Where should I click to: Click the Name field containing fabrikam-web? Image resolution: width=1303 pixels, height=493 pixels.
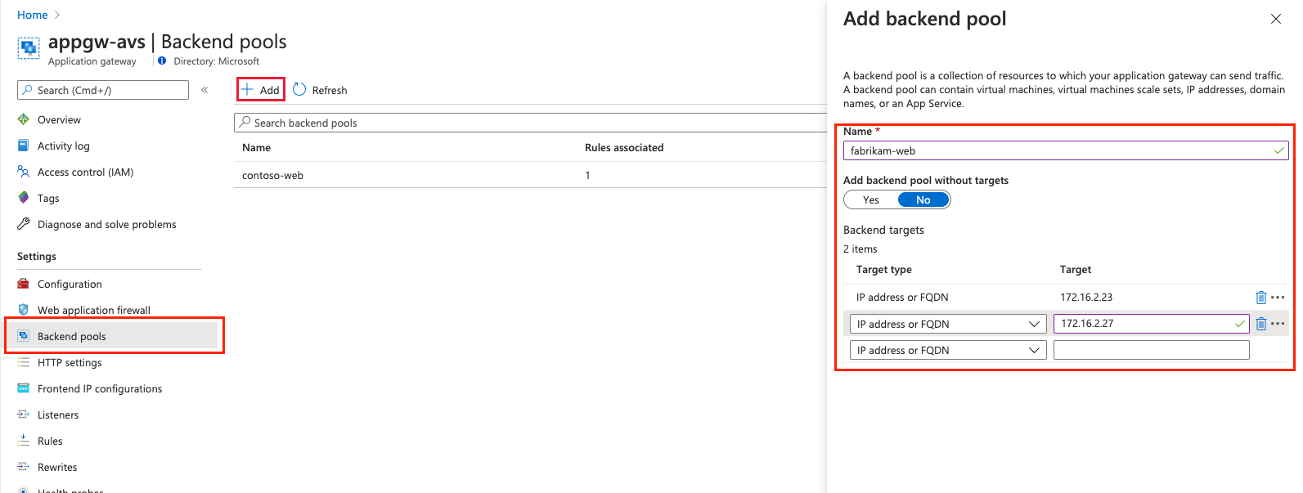pyautogui.click(x=1066, y=150)
